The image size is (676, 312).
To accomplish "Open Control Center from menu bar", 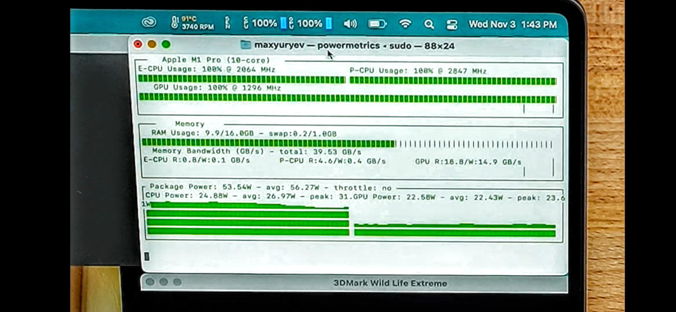I will (452, 24).
